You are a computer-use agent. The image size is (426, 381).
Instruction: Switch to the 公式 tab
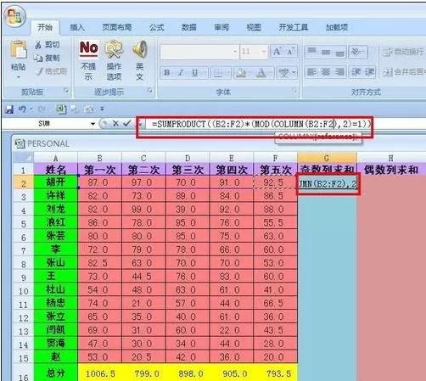click(x=157, y=27)
